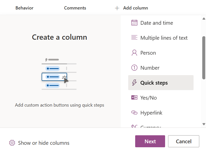Click the Date and time calendar icon

click(134, 23)
